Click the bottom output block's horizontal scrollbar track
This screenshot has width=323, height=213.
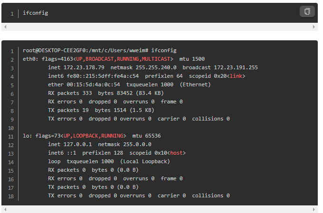click(159, 209)
